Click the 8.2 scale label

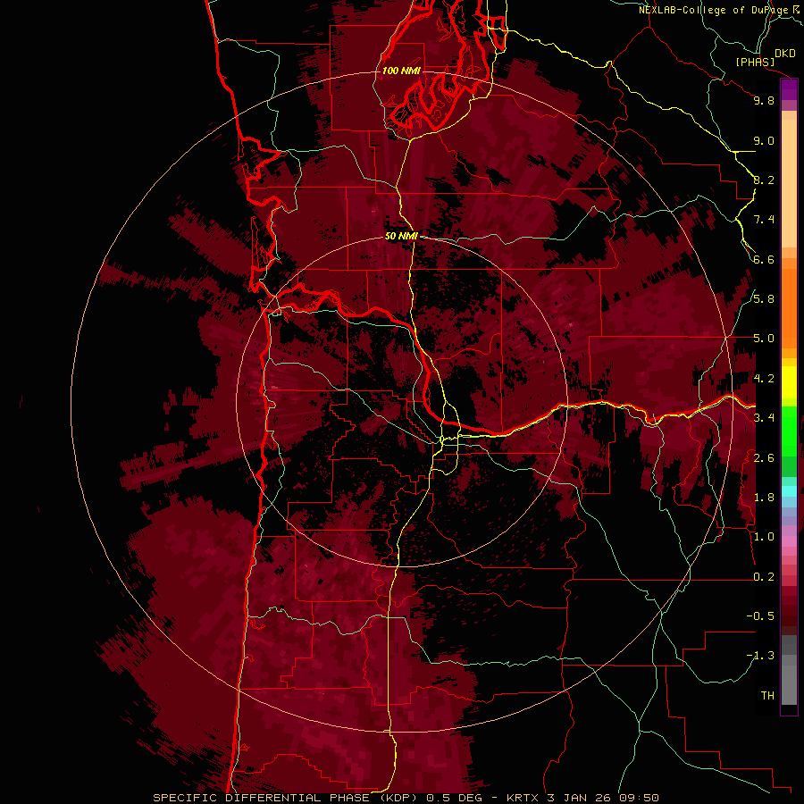click(x=764, y=180)
